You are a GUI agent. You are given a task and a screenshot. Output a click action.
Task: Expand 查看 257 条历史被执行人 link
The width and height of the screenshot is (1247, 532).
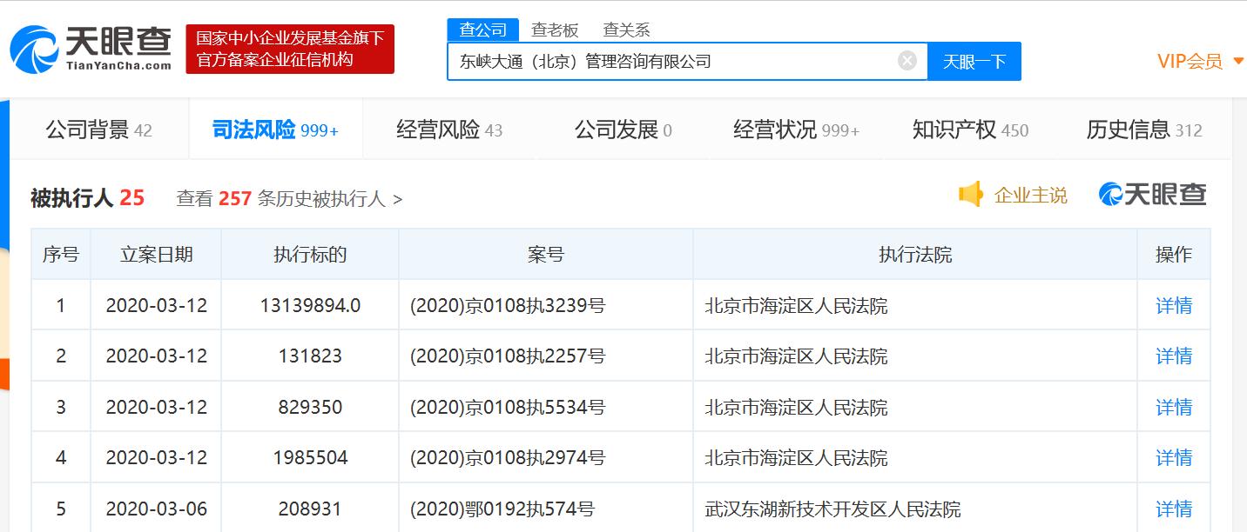pos(289,199)
